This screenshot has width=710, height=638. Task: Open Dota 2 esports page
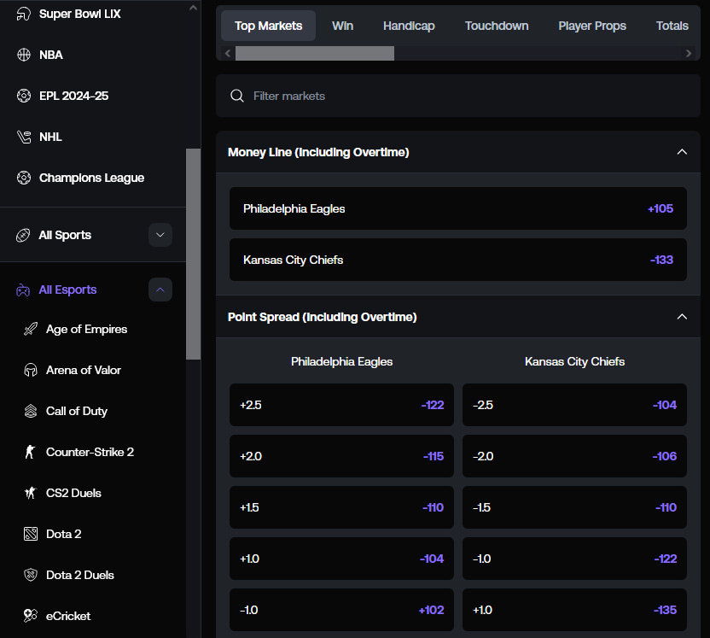[x=63, y=534]
